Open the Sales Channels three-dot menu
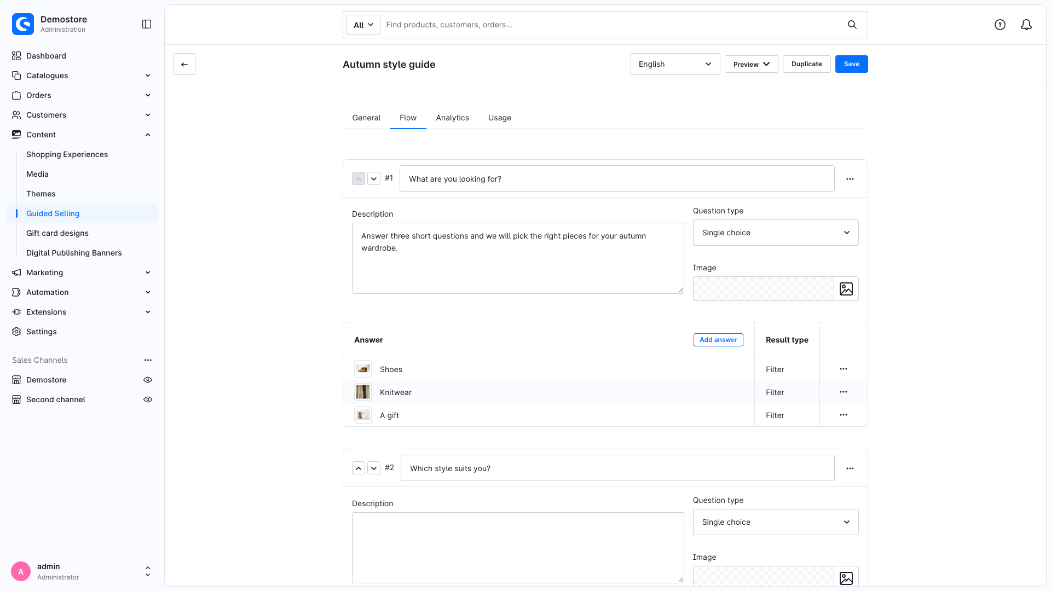Viewport: 1051px width, 591px height. pyautogui.click(x=148, y=360)
